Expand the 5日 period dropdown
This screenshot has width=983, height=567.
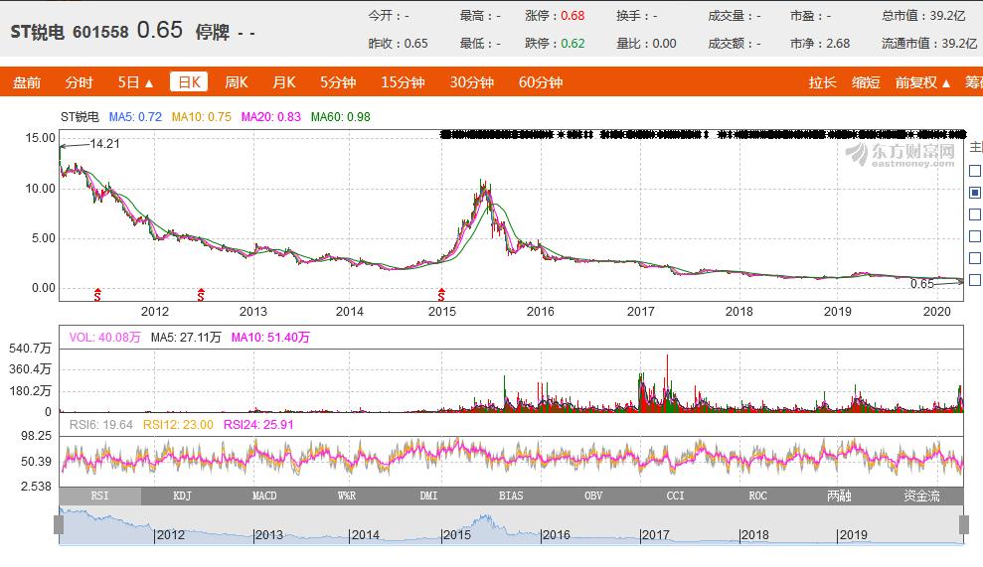click(x=135, y=82)
